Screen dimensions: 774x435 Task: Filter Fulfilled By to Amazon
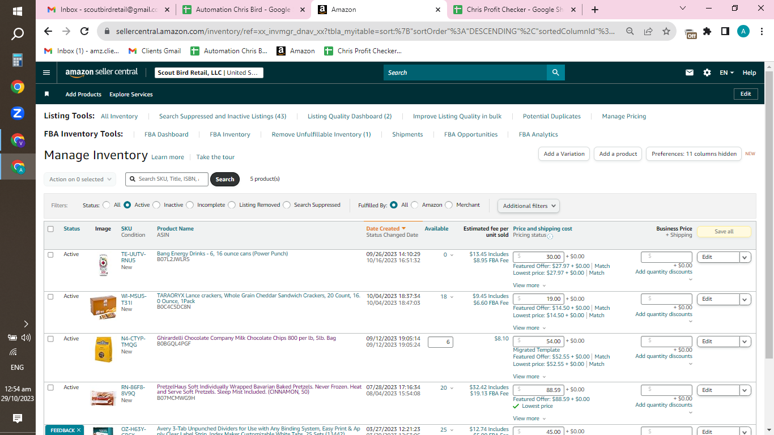pos(415,205)
